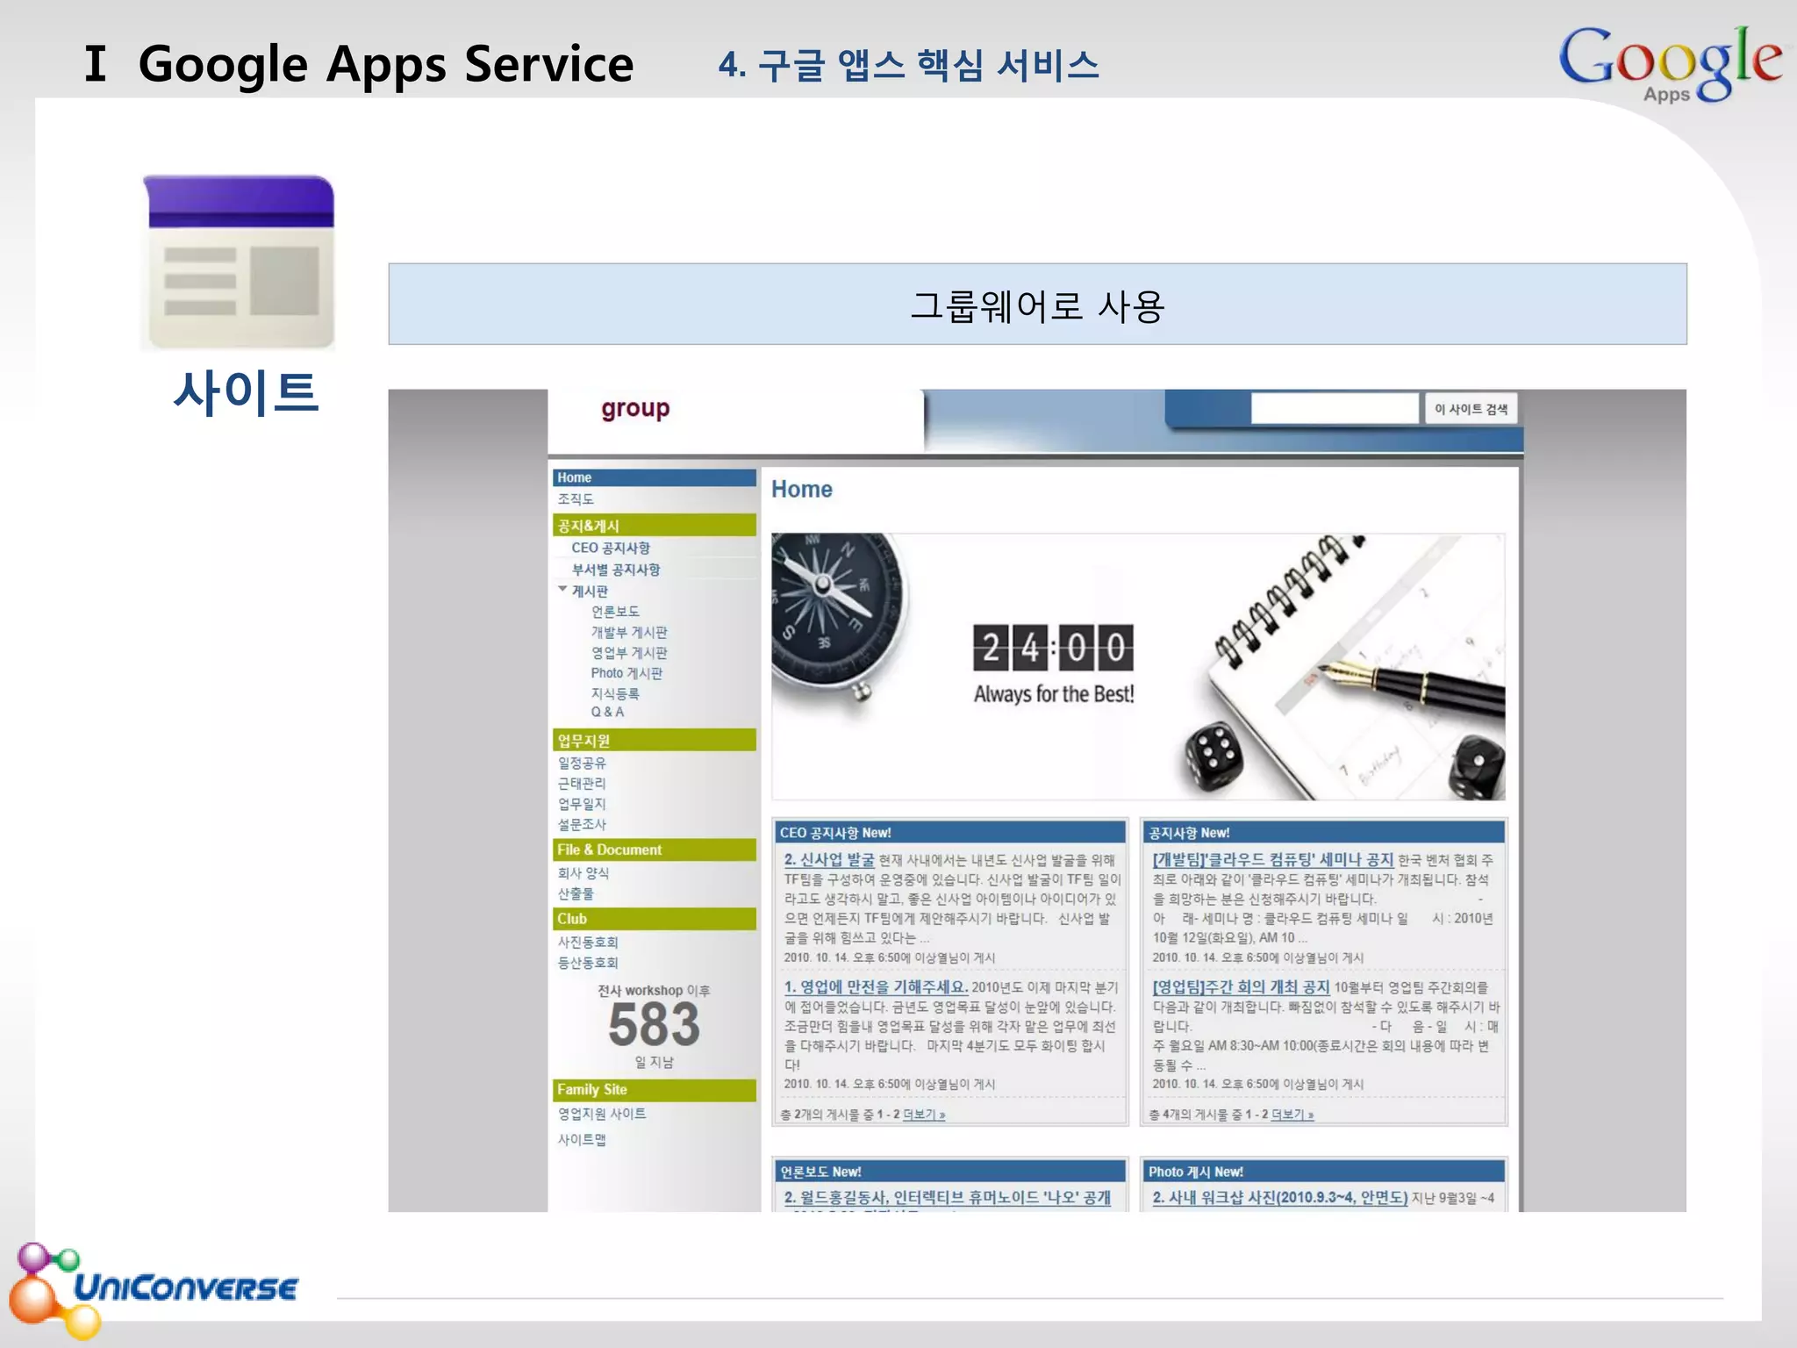The width and height of the screenshot is (1797, 1348).
Task: Open 조직도 in the sidebar
Action: (x=576, y=498)
